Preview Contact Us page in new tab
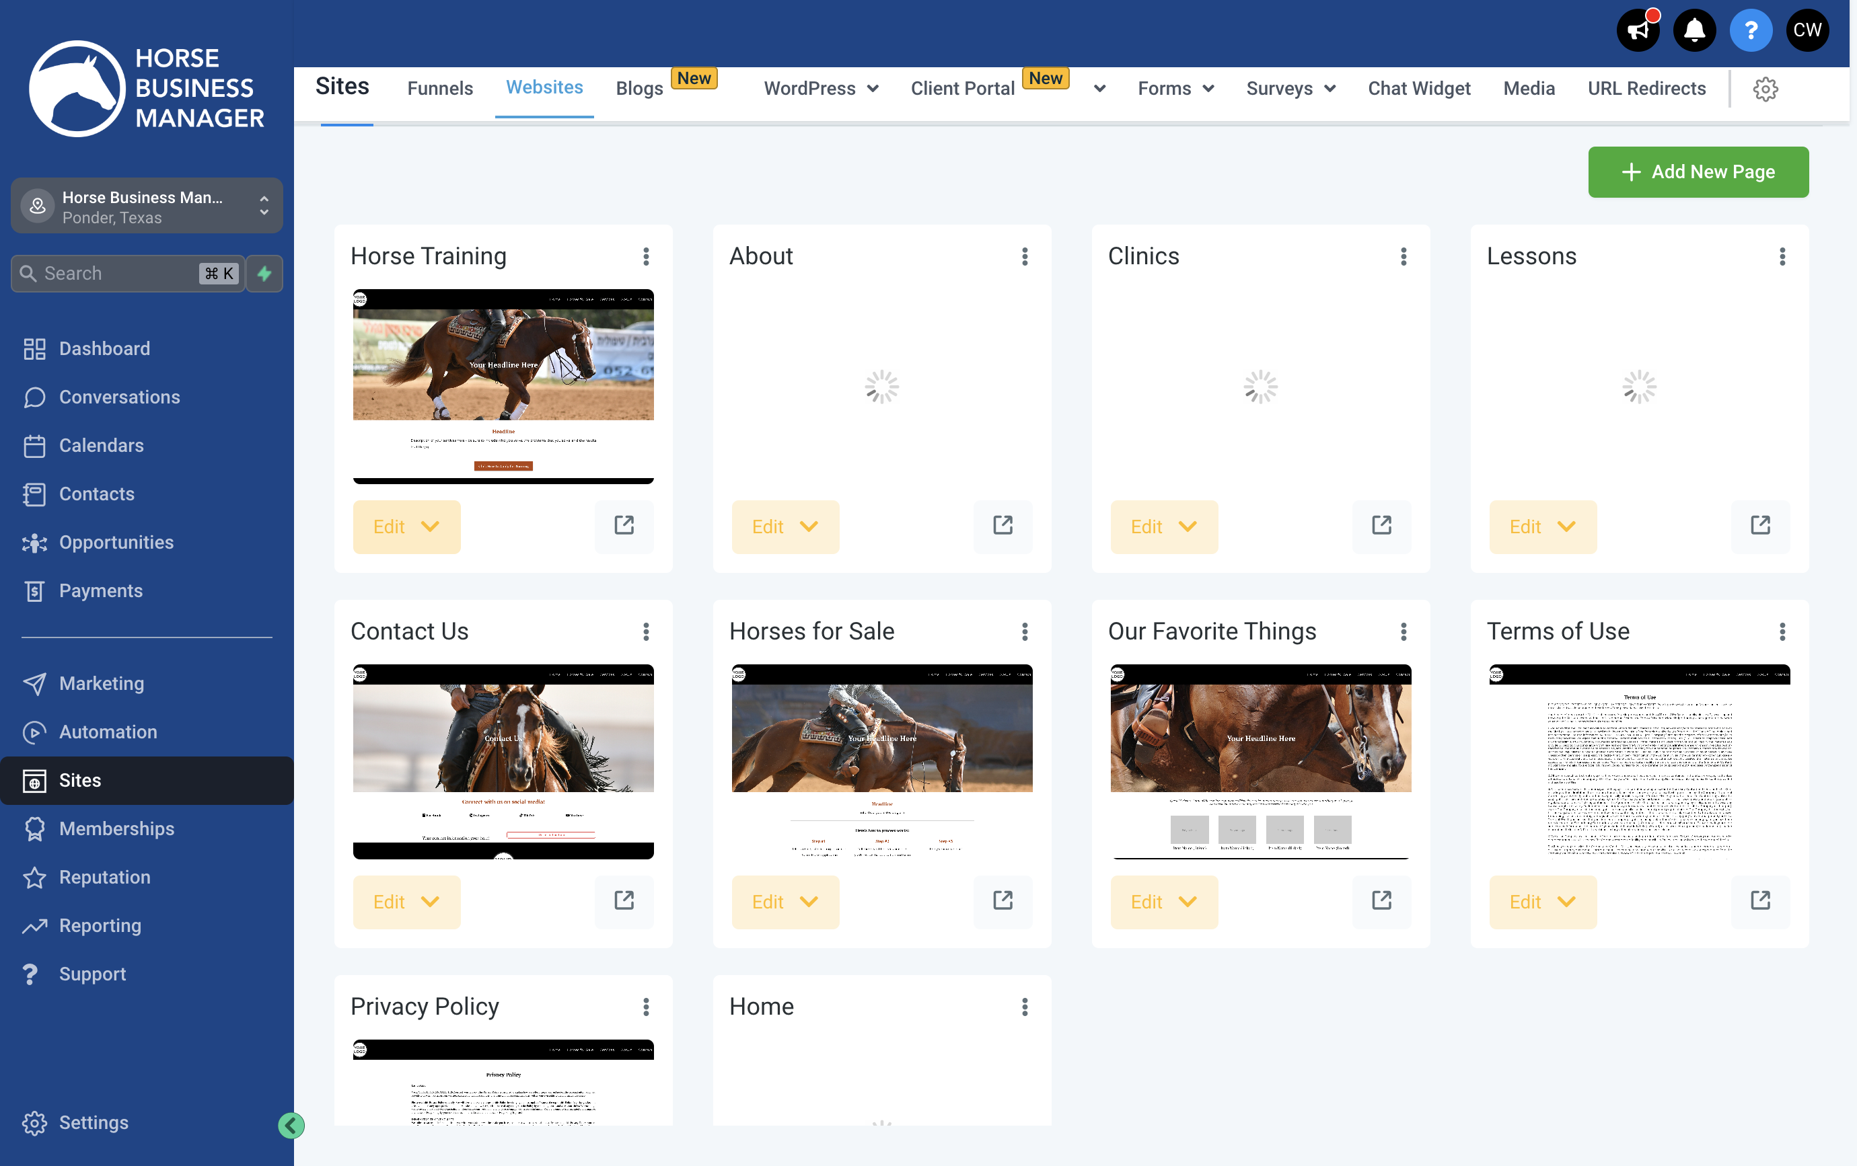The height and width of the screenshot is (1166, 1857). click(624, 902)
